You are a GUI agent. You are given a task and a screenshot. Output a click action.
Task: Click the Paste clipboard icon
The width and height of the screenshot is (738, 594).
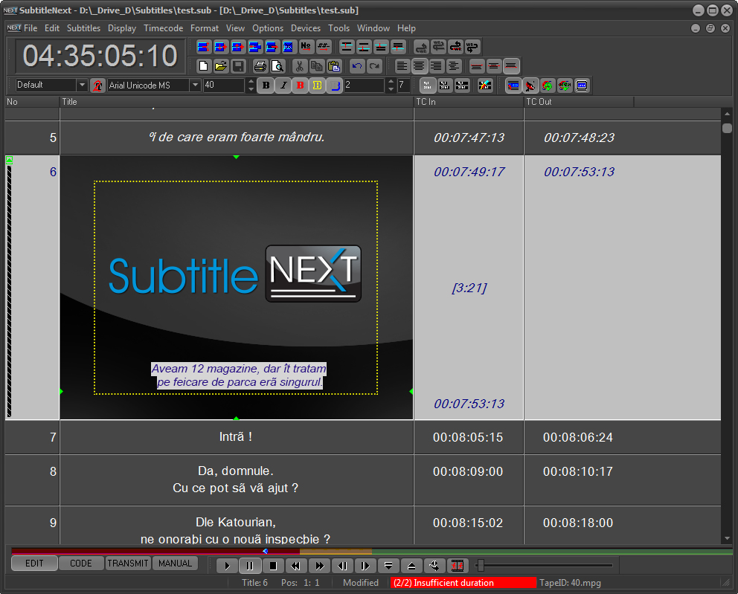[x=334, y=66]
